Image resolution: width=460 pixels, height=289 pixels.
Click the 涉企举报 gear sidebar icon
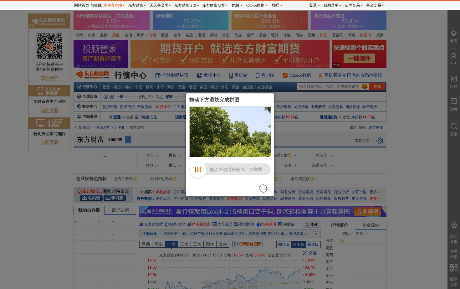453,225
